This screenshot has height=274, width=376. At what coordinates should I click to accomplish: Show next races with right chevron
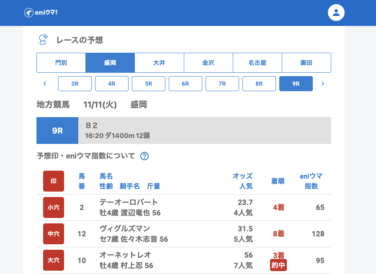(322, 84)
